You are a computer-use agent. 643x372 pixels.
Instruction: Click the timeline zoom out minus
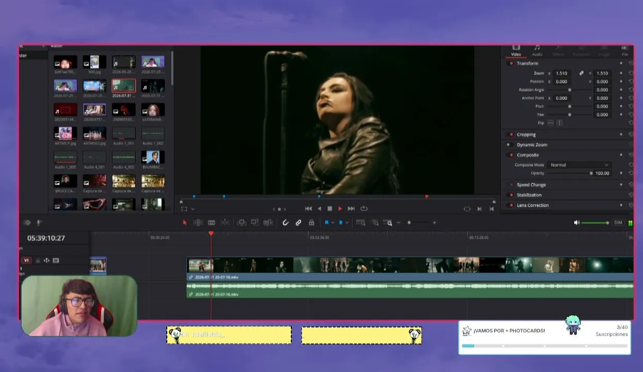coord(398,223)
